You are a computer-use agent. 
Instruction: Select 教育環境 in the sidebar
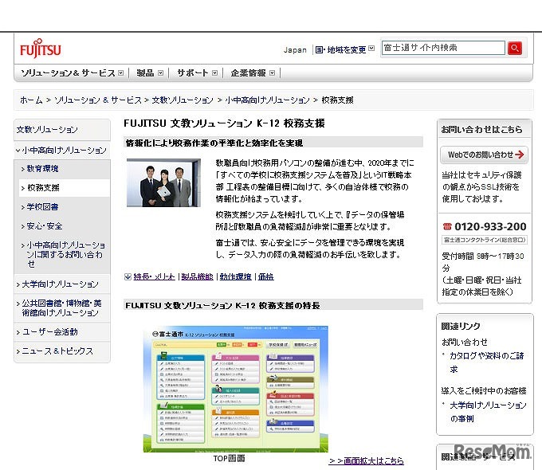tap(42, 169)
